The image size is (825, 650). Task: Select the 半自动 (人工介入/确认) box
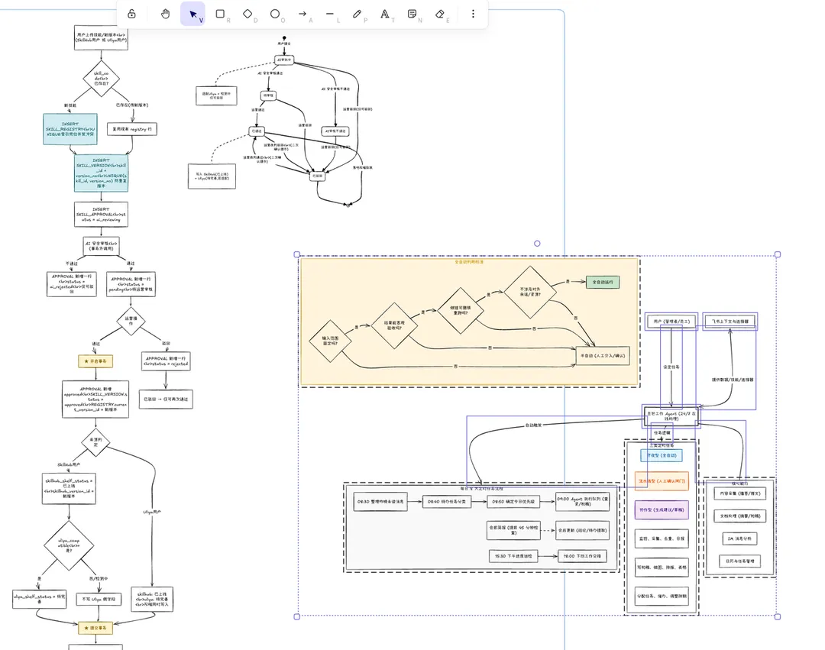(x=603, y=355)
